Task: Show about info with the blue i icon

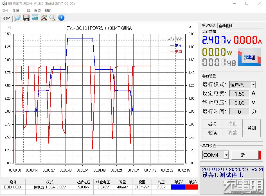Action: pos(61,18)
